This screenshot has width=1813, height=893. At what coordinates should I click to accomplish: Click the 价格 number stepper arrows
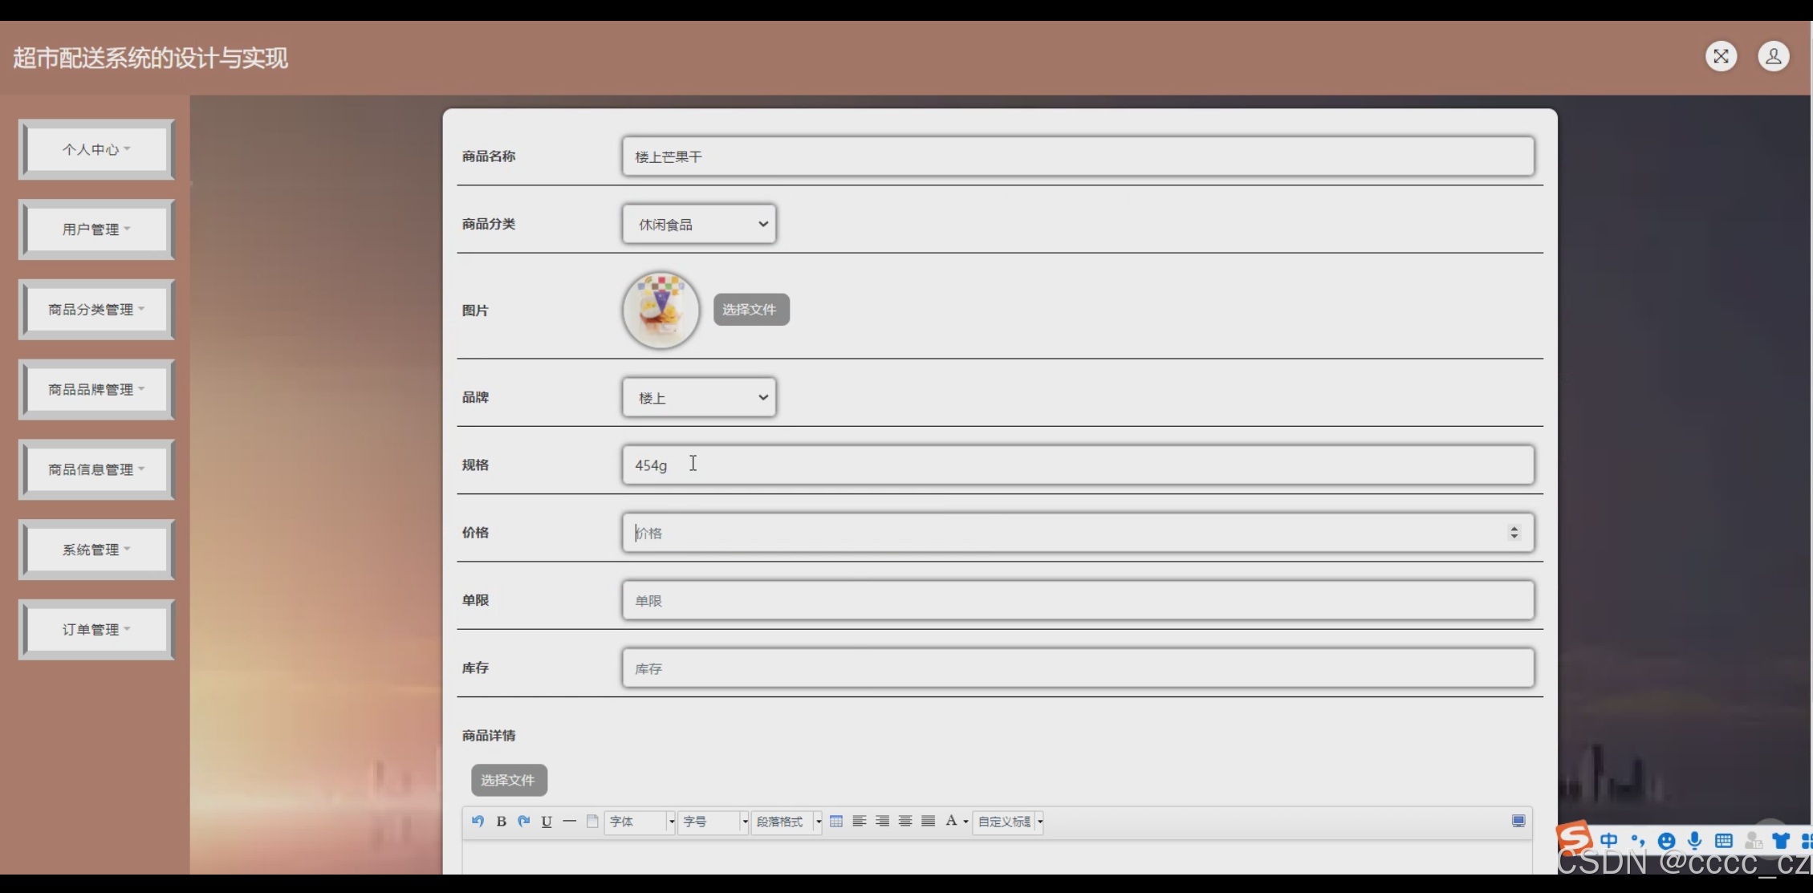click(1514, 533)
